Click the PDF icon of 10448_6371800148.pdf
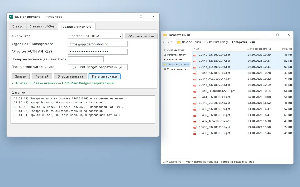Image resolution: width=300 pixels, height=187 pixels. (x=195, y=55)
